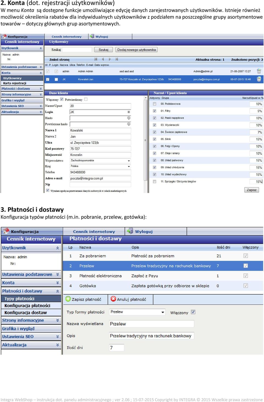Click the Ilość dni field showing 7
The height and width of the screenshot is (402, 264).
116,348
